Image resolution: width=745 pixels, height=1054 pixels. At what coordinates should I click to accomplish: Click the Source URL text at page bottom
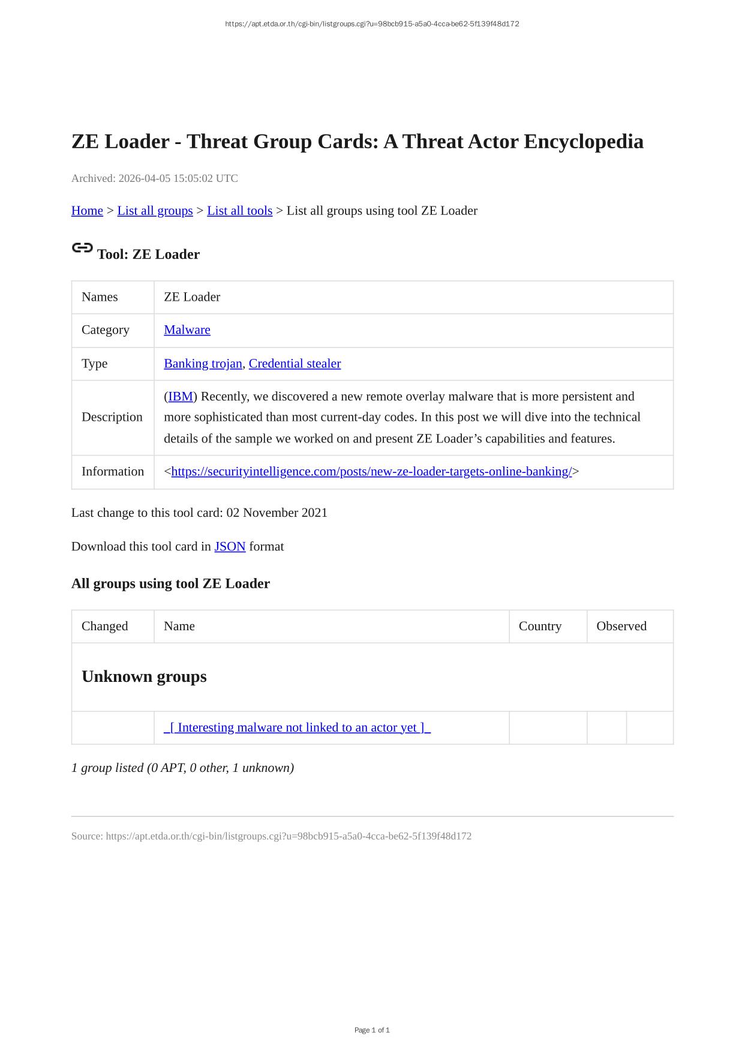(271, 836)
